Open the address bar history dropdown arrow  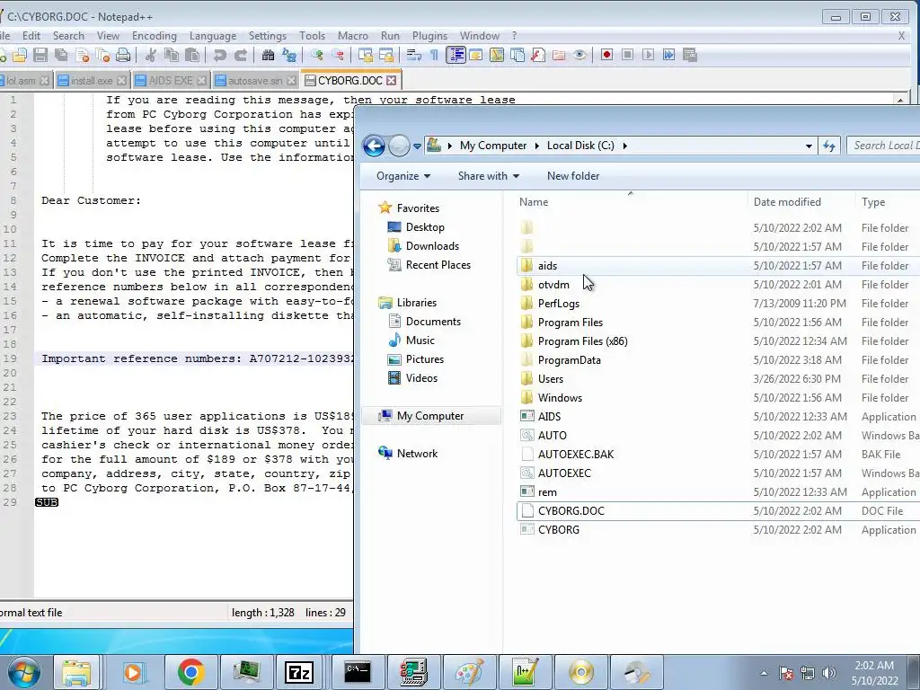pyautogui.click(x=809, y=146)
